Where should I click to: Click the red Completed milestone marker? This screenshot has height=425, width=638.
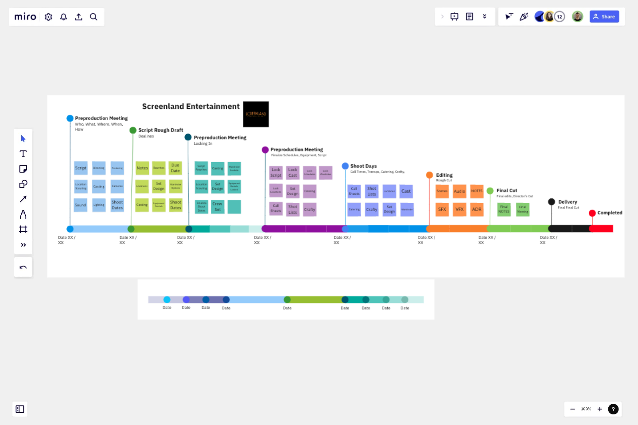592,213
